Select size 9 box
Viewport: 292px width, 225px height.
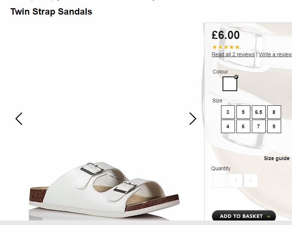274,126
